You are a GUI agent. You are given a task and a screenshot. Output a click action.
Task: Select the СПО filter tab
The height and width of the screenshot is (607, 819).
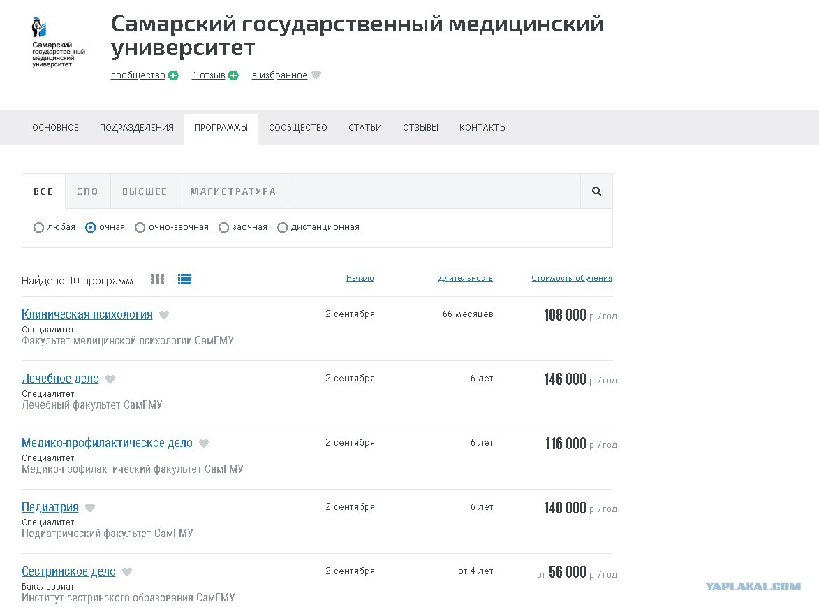(88, 191)
